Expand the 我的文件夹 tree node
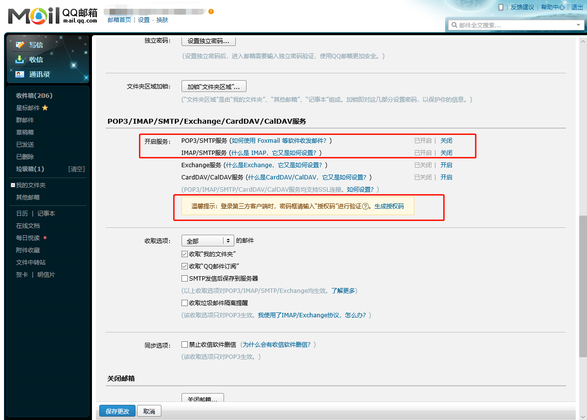587x420 pixels. click(13, 185)
